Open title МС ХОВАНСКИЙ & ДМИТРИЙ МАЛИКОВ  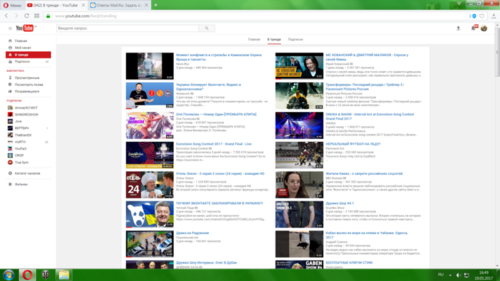367,57
